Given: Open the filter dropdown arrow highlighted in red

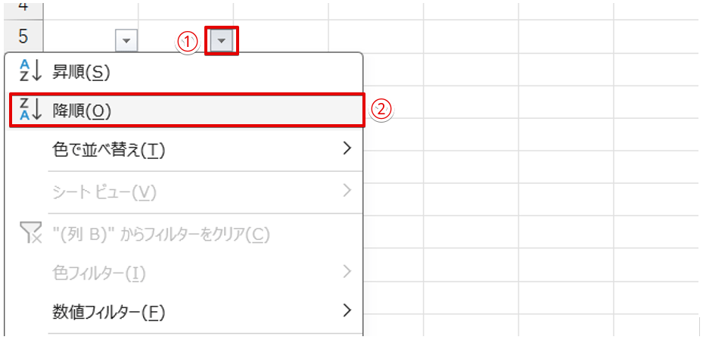Looking at the screenshot, I should click(222, 41).
